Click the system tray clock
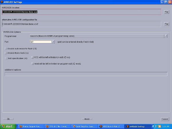Image resolution: width=172 pixels, height=129 pixels. click(166, 126)
